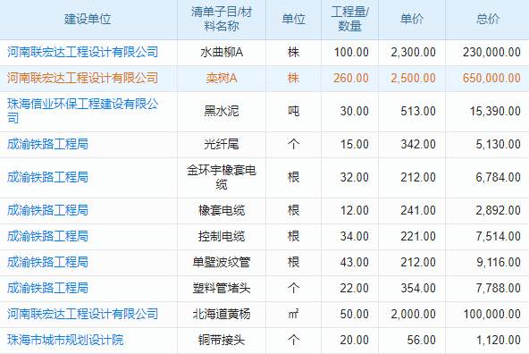Click total price 5,130.00
This screenshot has height=354, width=529.
[x=498, y=144]
